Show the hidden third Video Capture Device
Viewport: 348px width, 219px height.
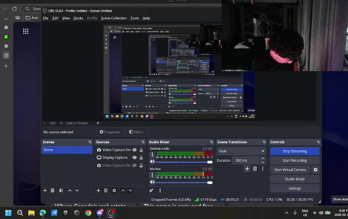click(x=134, y=165)
